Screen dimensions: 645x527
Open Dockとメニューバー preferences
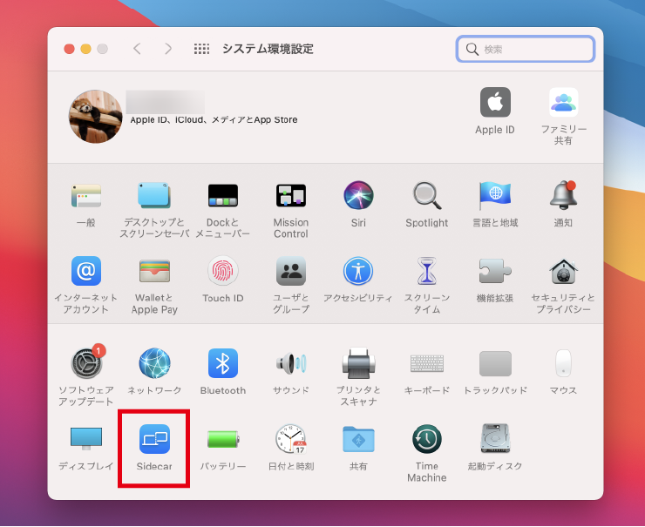click(223, 196)
